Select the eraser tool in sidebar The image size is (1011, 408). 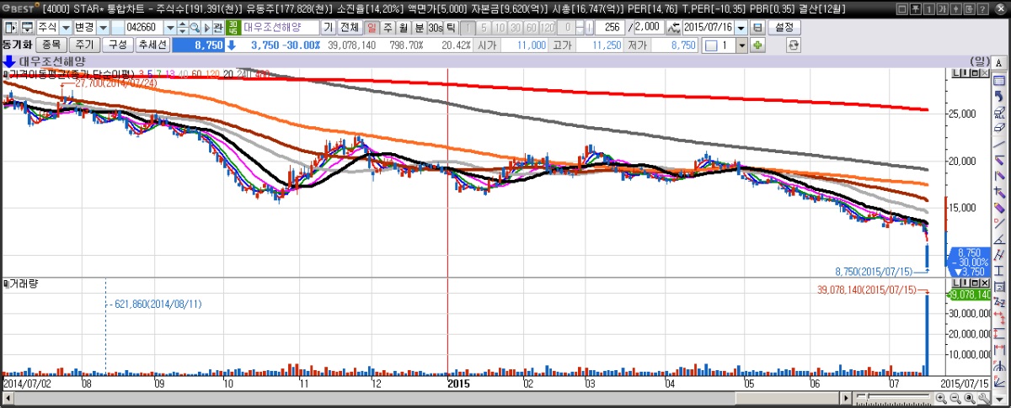[x=999, y=128]
